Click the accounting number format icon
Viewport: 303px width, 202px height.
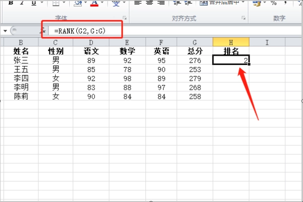click(x=257, y=3)
